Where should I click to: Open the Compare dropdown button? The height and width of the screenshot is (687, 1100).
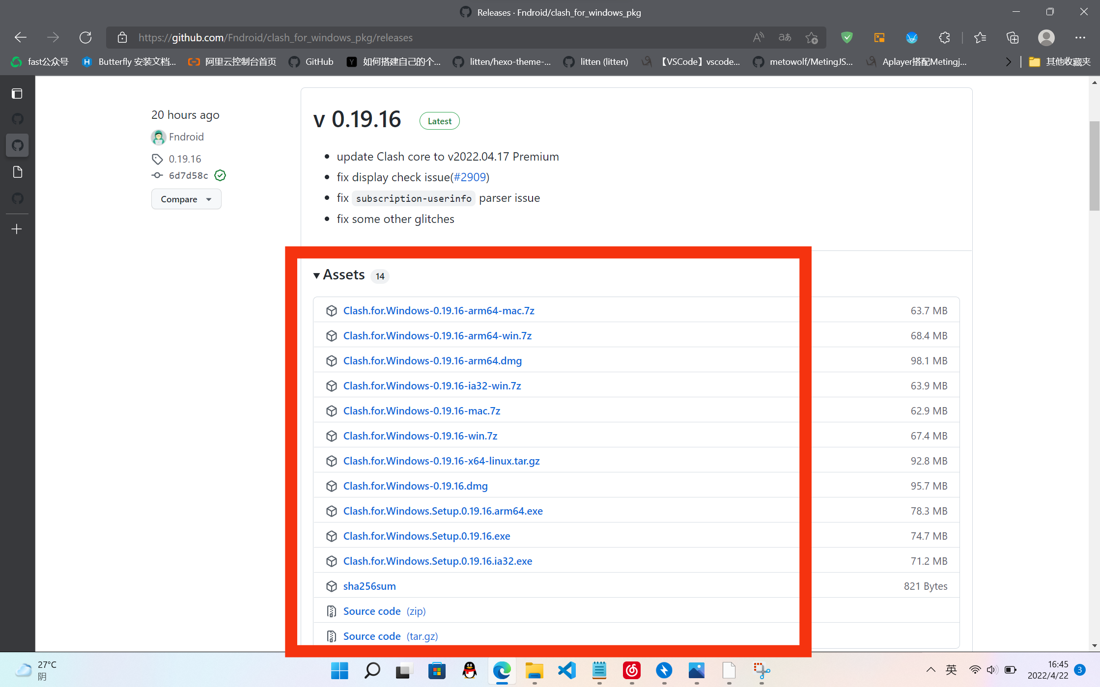click(x=186, y=199)
